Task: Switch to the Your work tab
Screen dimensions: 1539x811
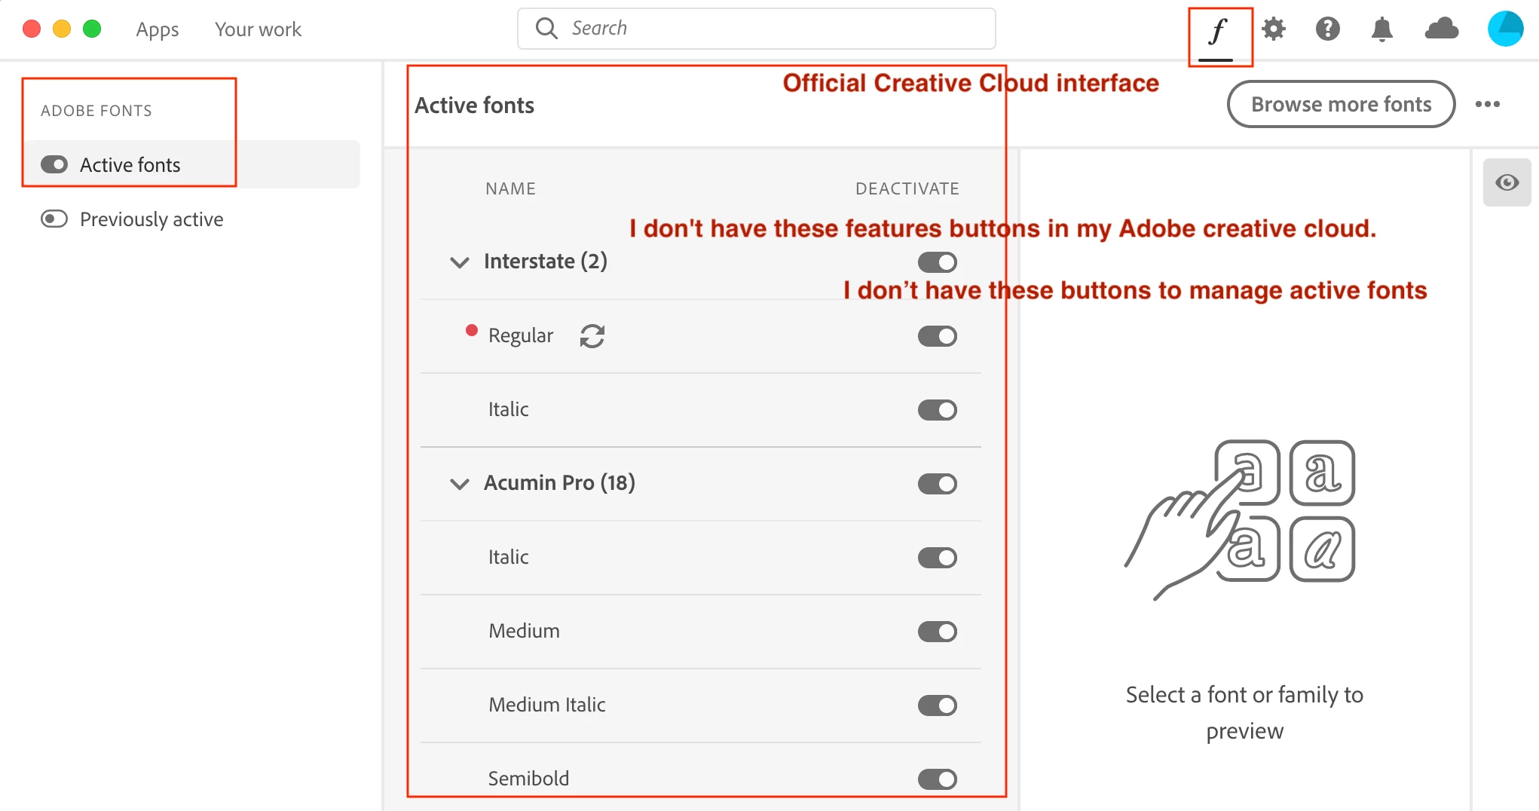Action: click(x=258, y=29)
